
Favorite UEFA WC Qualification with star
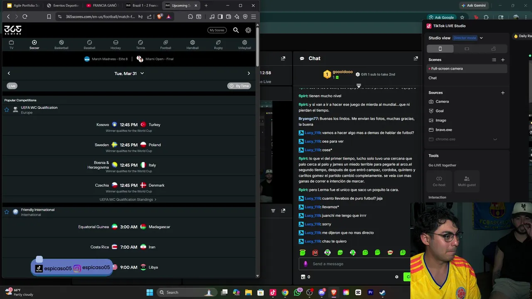pyautogui.click(x=7, y=110)
